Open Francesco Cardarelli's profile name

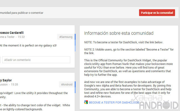12,32
